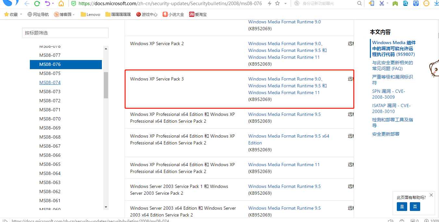
Task: Open Windows Media Format Runtime 9.5 x64 Edition link
Action: tap(289, 139)
